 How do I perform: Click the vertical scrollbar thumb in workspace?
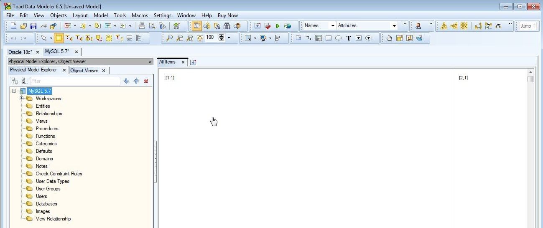[x=530, y=79]
